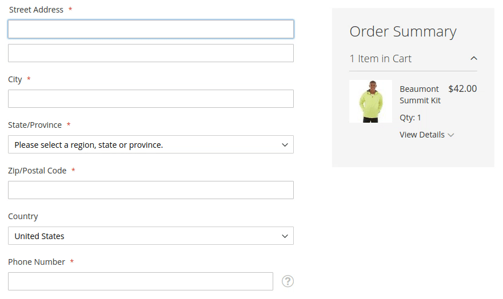Click the Beaumont Summit Kit product name
The width and height of the screenshot is (503, 299).
point(420,95)
